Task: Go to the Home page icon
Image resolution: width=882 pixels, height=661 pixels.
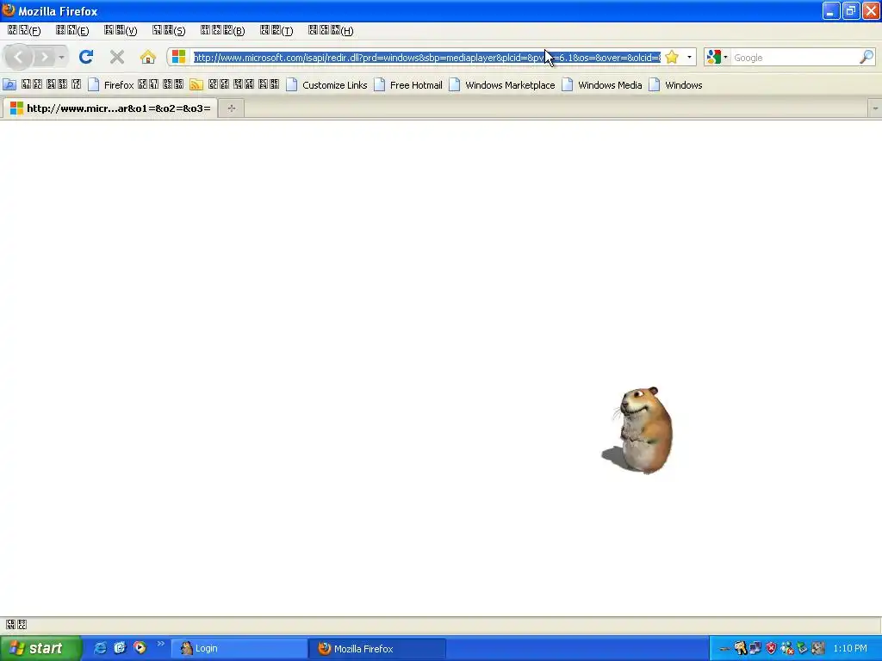Action: [147, 57]
